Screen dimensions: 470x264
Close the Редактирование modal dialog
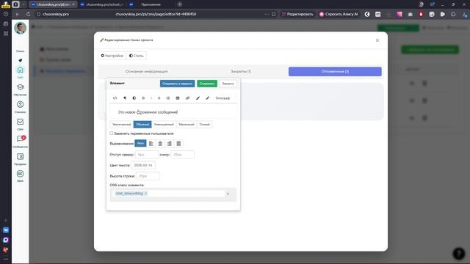click(x=377, y=40)
